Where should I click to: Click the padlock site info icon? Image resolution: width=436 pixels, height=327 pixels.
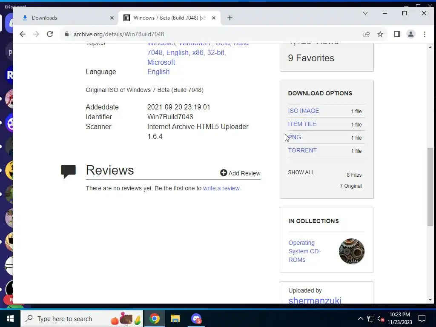pyautogui.click(x=67, y=34)
